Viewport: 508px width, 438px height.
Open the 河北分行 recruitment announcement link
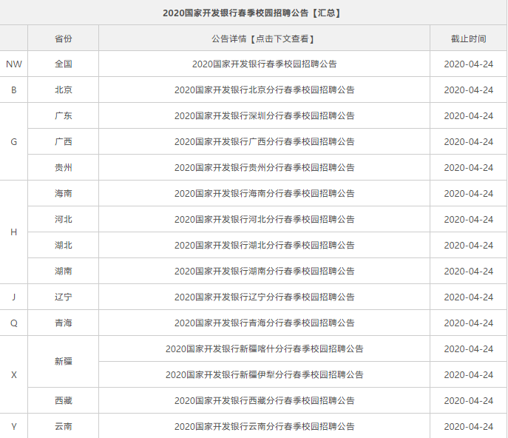tap(265, 220)
